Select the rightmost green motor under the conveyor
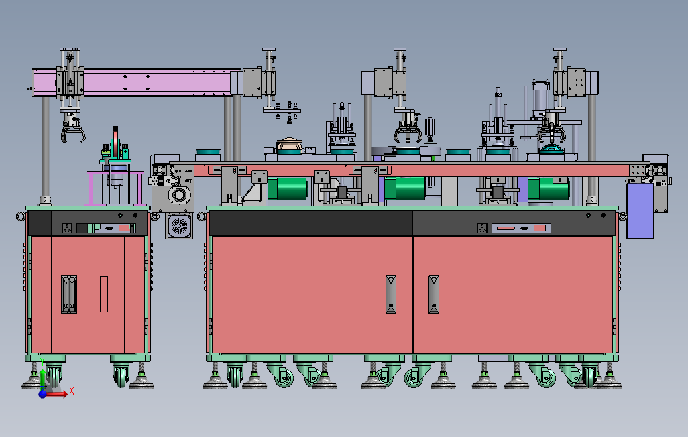 (x=548, y=189)
